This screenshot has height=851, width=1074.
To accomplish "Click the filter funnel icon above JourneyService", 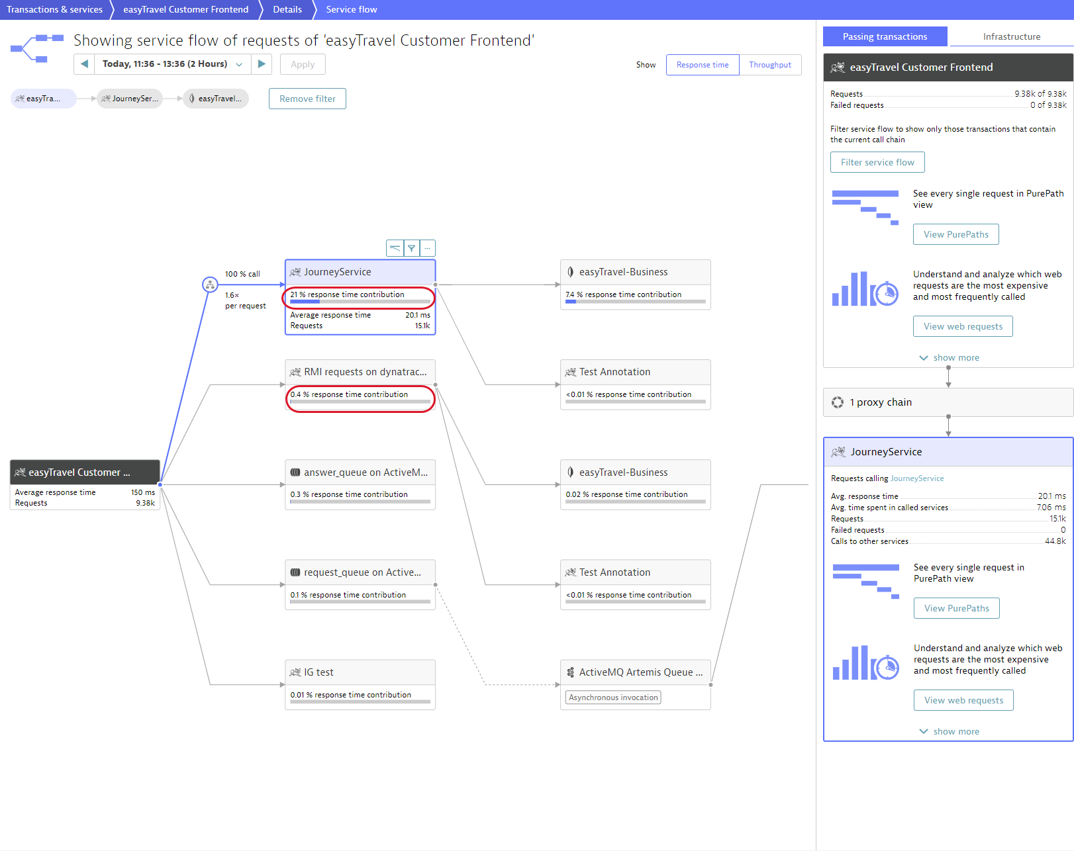I will [x=411, y=248].
